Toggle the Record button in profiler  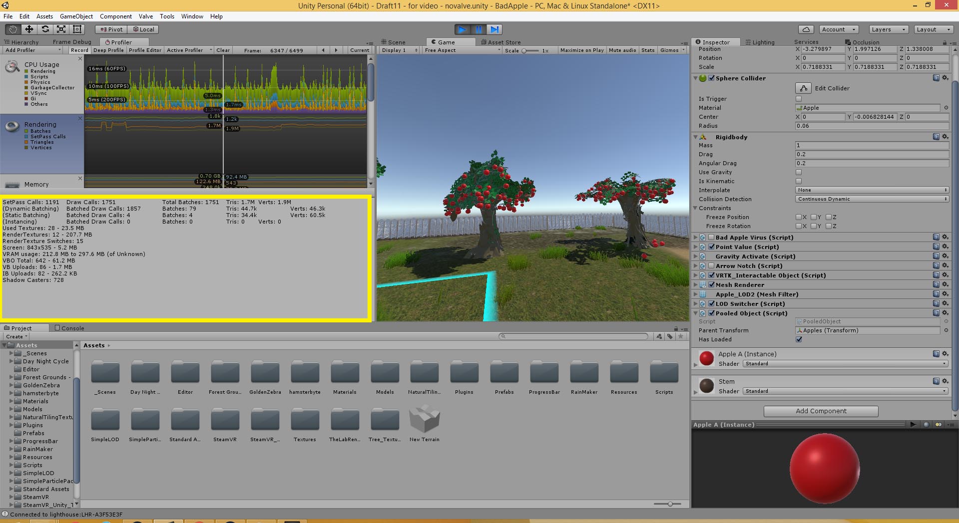coord(79,50)
